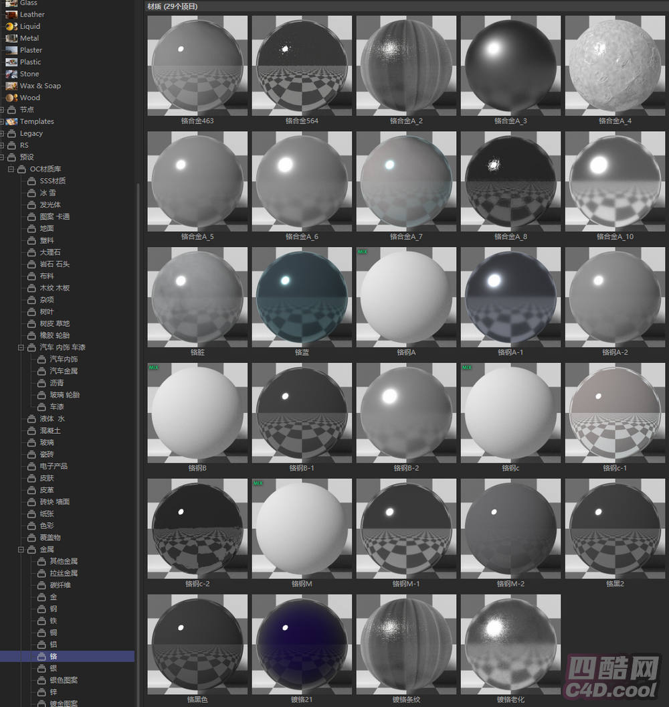Expand the 节点 tree node
The width and height of the screenshot is (669, 707).
coord(3,110)
